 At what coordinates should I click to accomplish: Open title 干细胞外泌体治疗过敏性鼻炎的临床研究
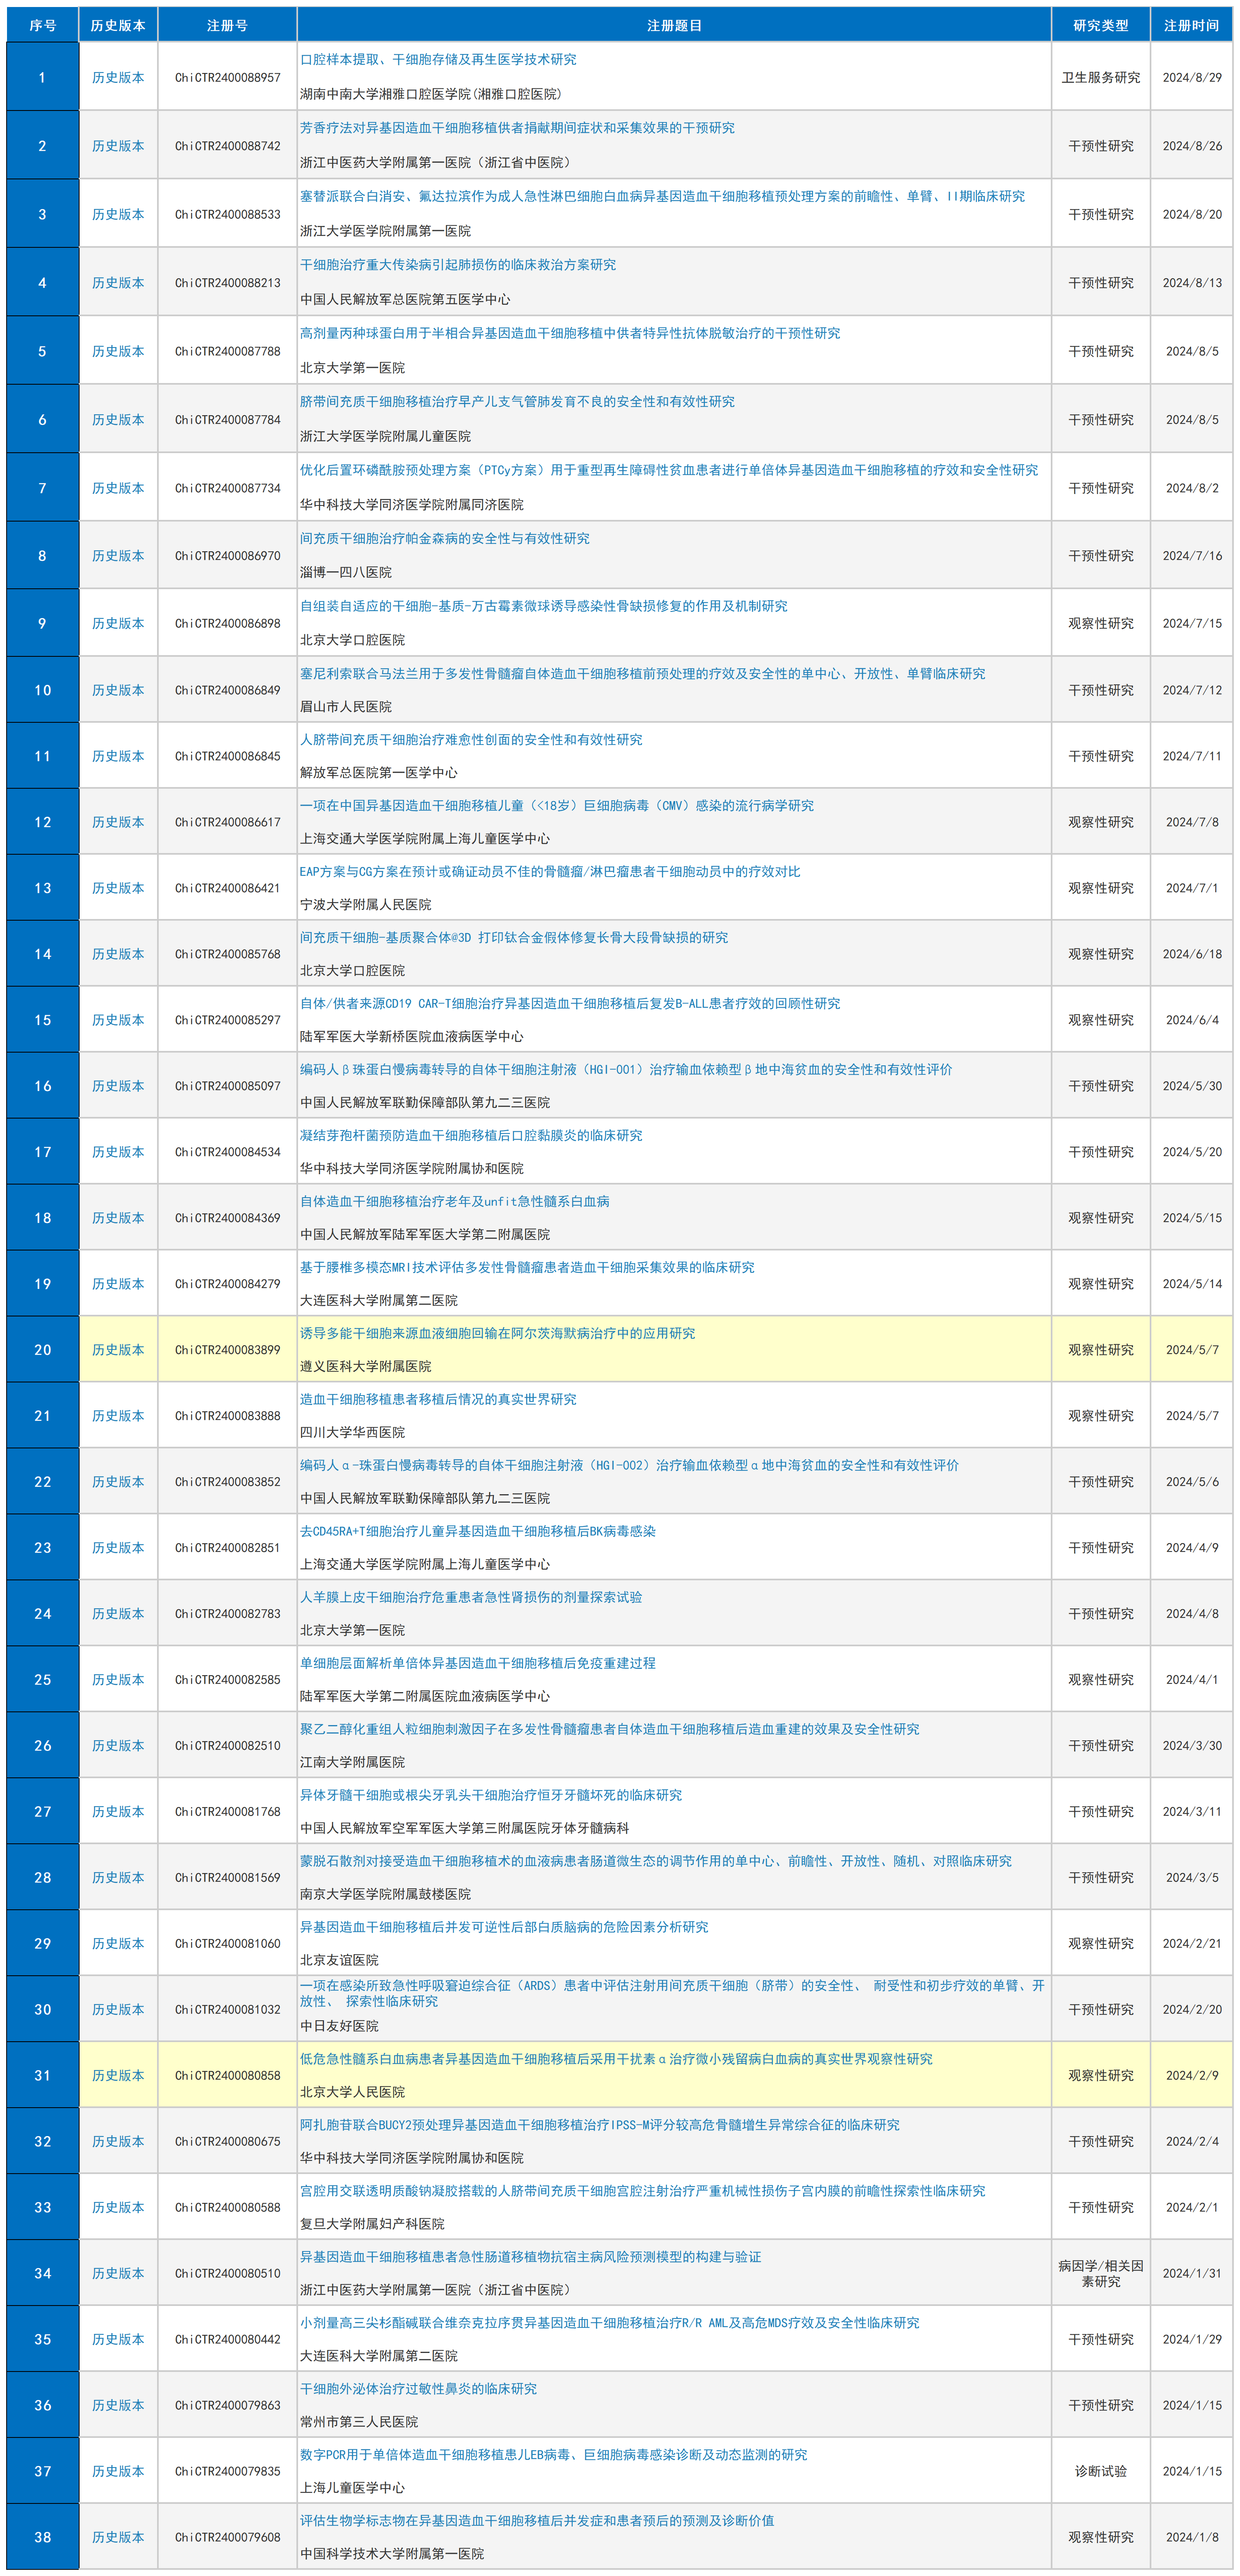pos(418,2388)
